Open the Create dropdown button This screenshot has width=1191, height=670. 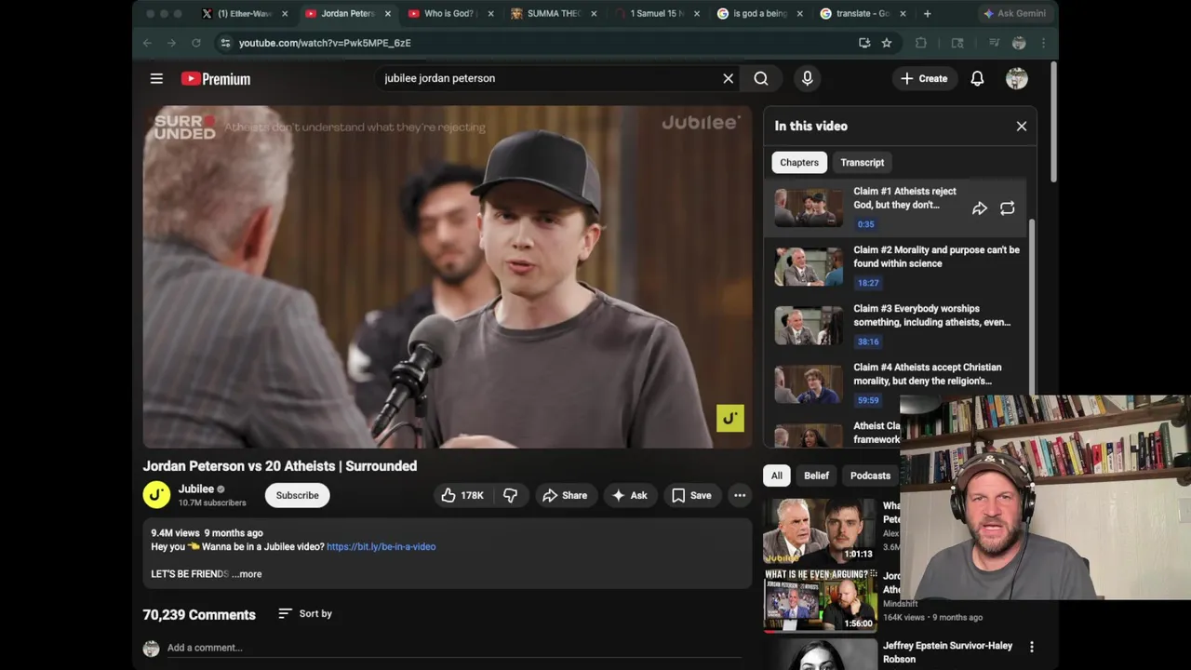click(x=924, y=79)
